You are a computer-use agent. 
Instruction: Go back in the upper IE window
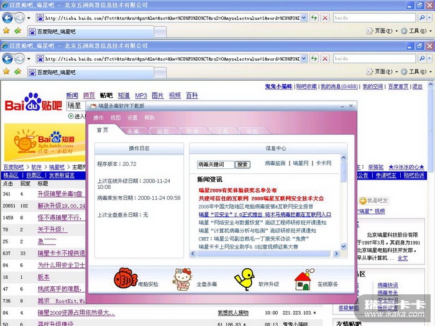(7, 18)
